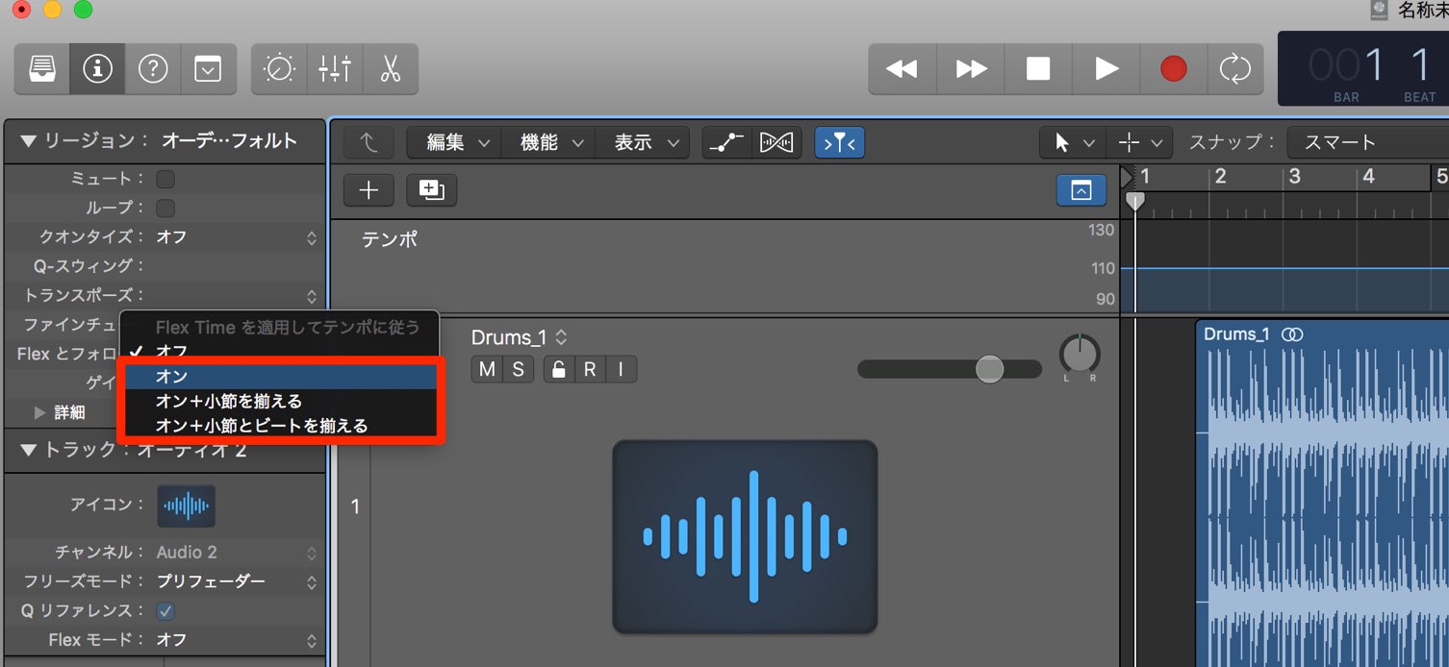This screenshot has width=1449, height=667.
Task: Click the Play transport button
Action: 1106,68
